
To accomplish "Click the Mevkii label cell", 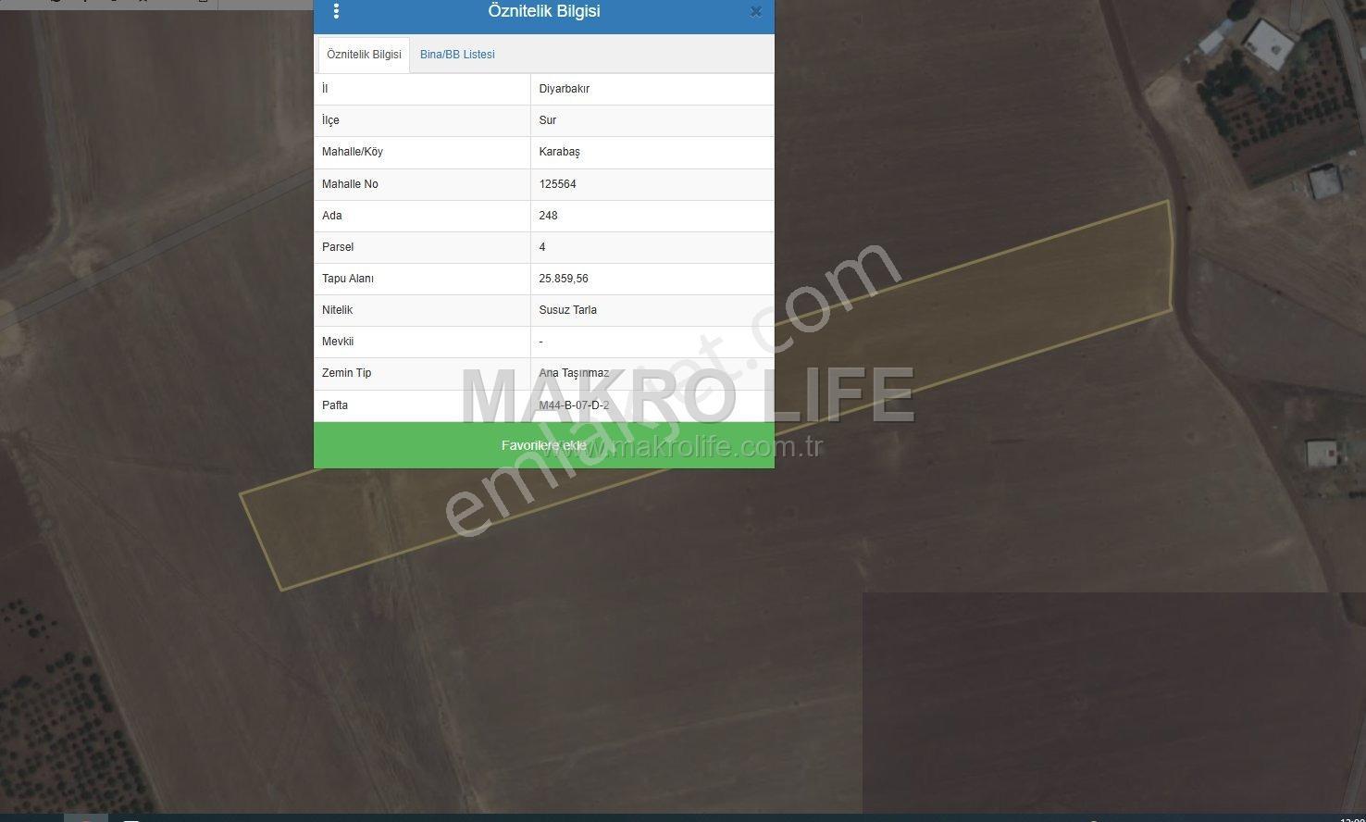I will pos(422,342).
